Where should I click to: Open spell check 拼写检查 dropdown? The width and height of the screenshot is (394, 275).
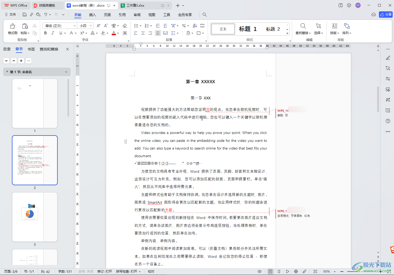[x=128, y=271]
